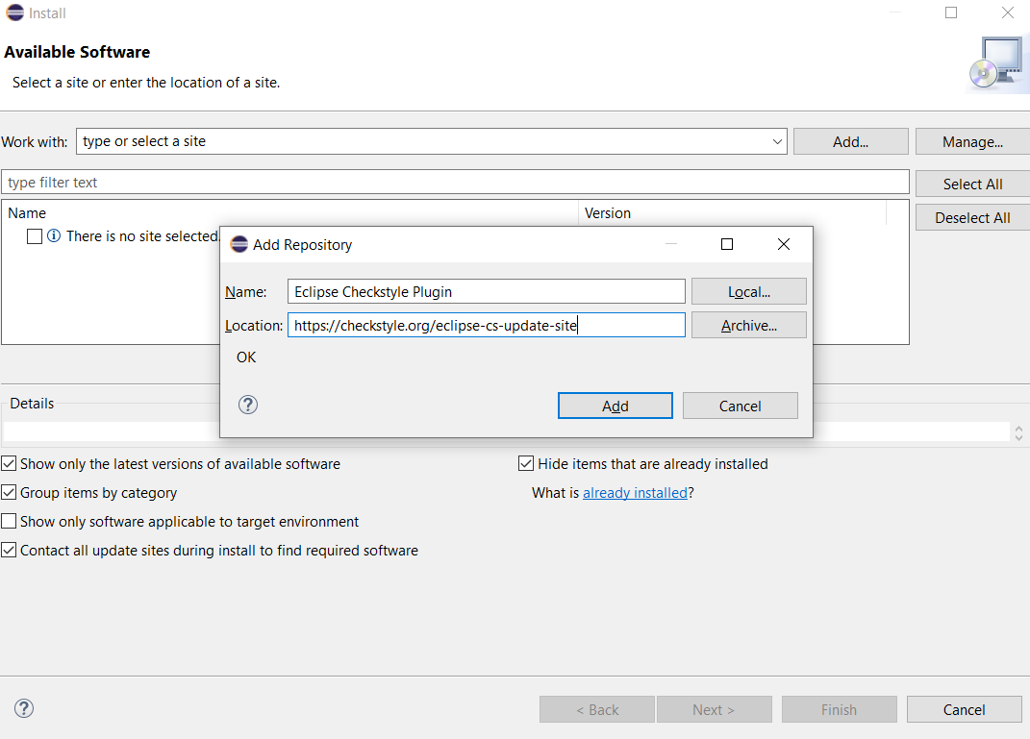Viewport: 1030px width, 739px height.
Task: Click the Eclipse icon in Add Repository title bar
Action: coord(239,244)
